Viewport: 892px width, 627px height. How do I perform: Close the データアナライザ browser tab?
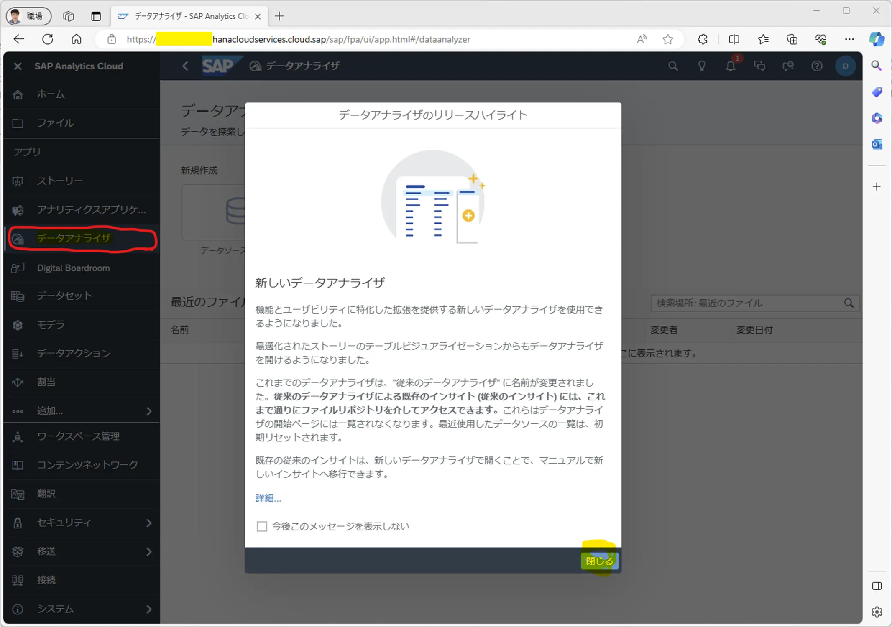pos(258,17)
